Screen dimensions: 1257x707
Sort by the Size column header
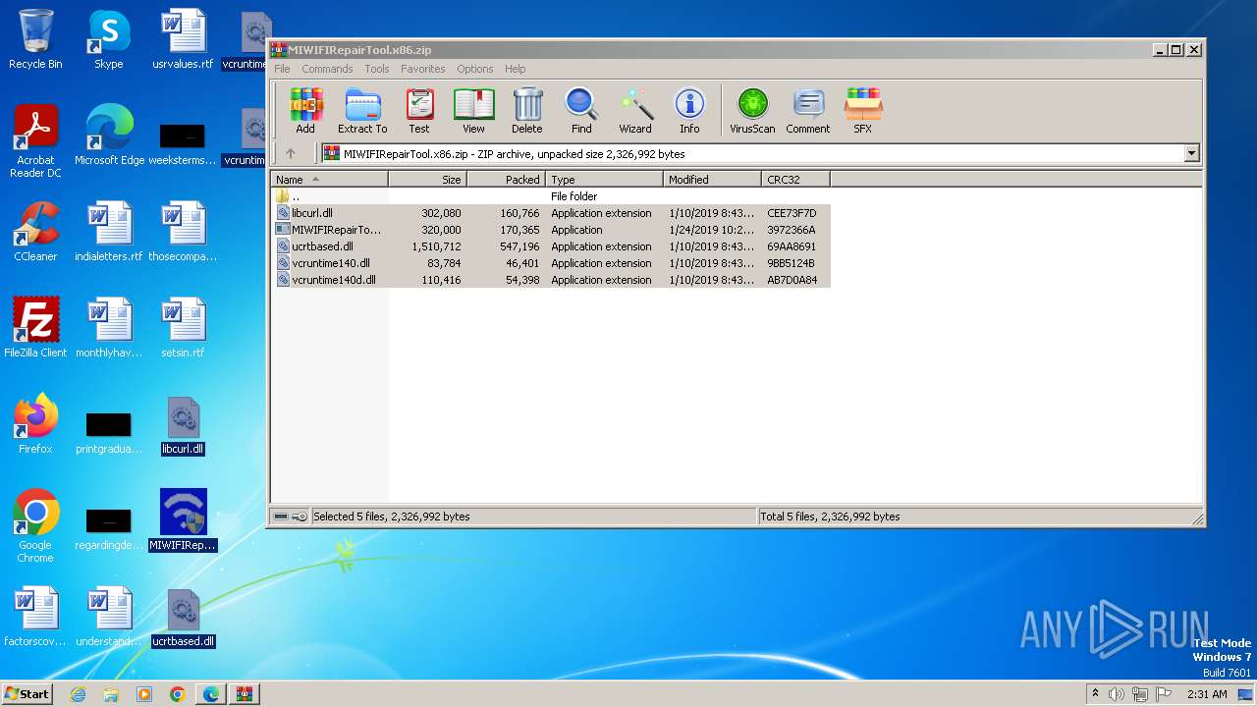click(x=428, y=180)
